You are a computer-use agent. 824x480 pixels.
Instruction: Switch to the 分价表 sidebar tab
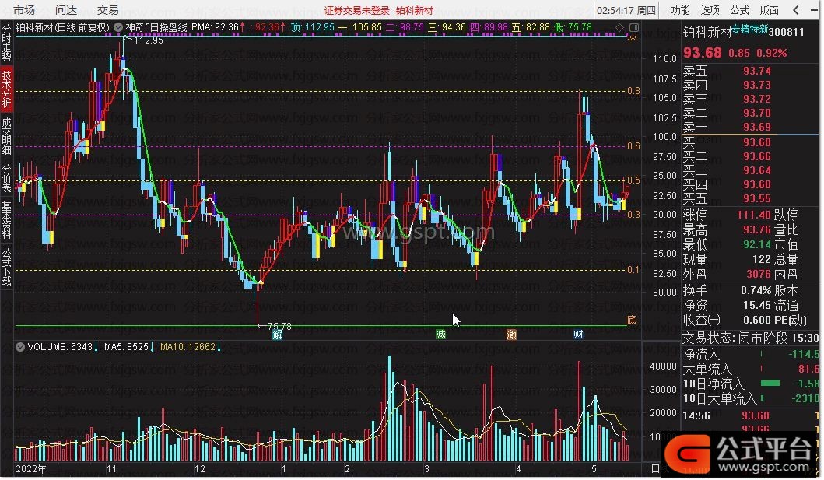click(6, 178)
